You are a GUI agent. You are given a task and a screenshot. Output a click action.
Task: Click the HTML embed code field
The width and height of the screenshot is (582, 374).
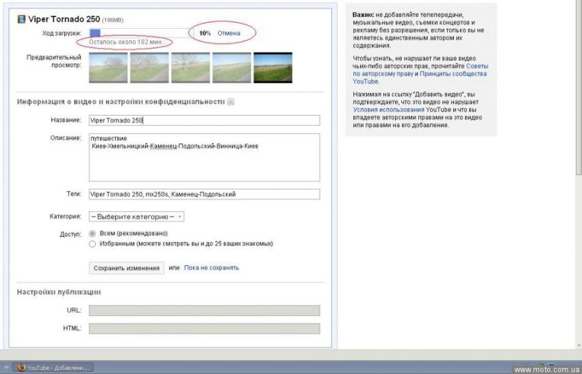point(205,328)
